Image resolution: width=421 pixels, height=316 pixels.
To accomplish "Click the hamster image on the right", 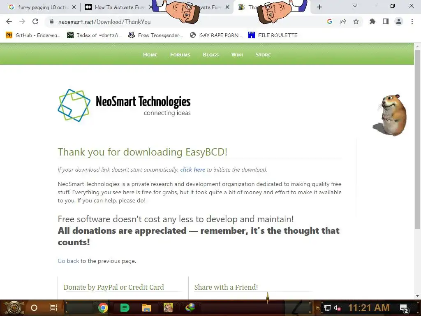I will click(391, 115).
